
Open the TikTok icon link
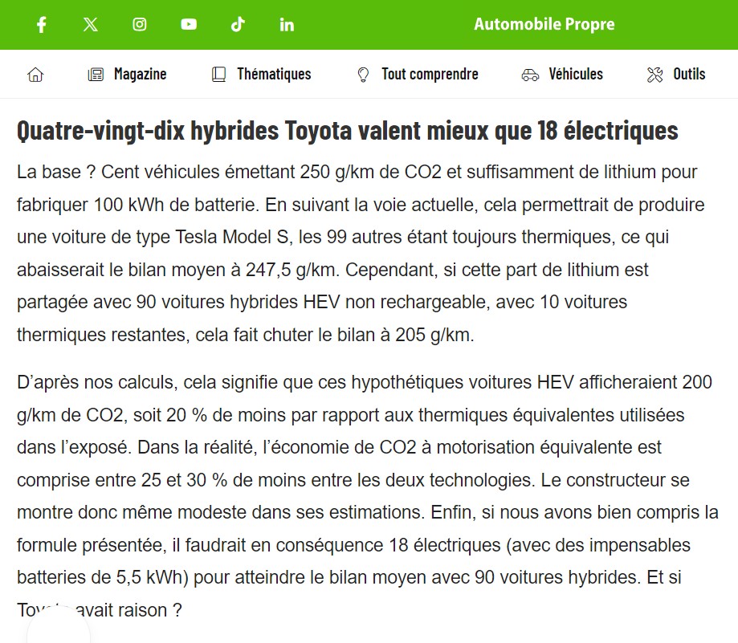tap(238, 25)
